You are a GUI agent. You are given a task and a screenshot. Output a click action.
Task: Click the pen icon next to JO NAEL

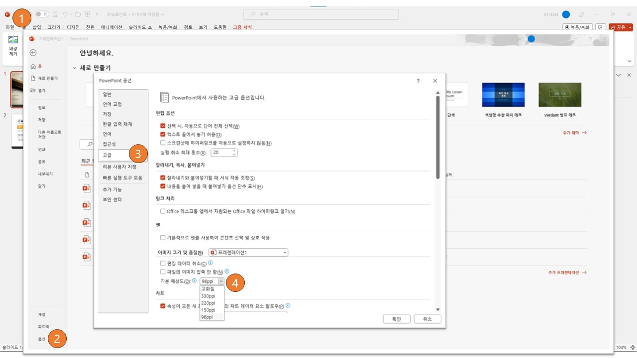tap(581, 14)
